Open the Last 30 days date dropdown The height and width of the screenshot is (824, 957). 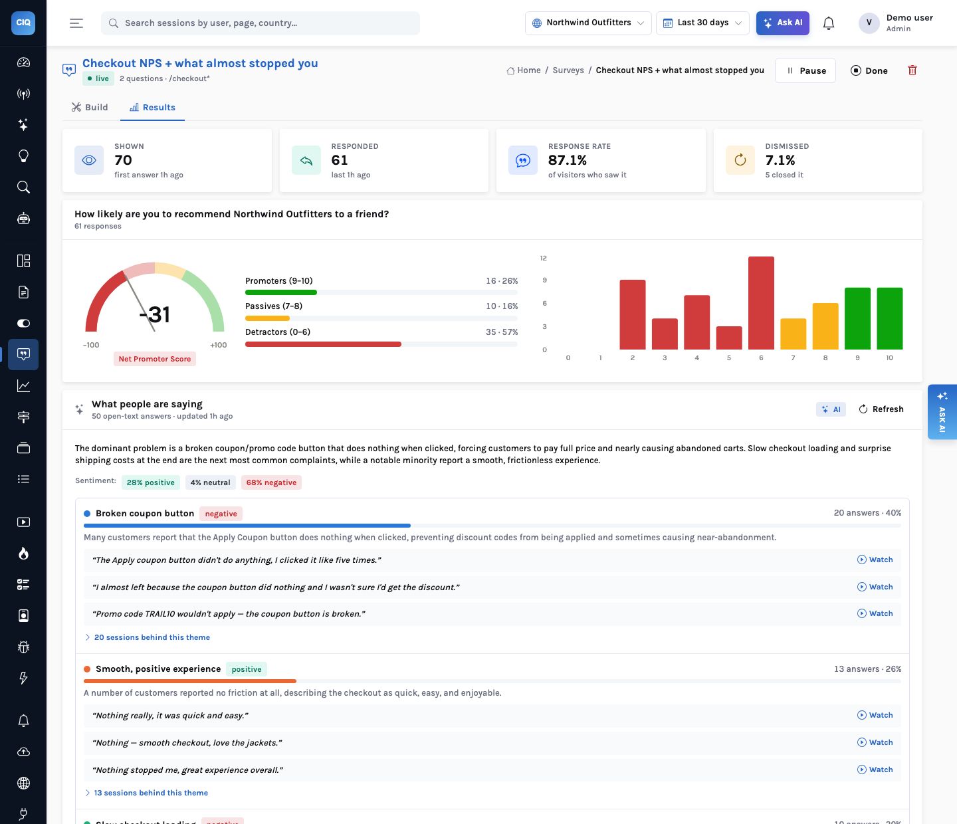click(702, 23)
